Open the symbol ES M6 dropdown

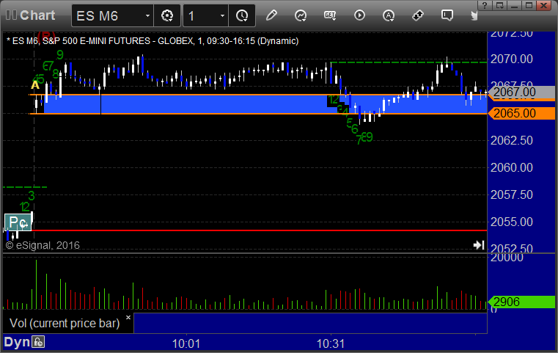point(147,15)
